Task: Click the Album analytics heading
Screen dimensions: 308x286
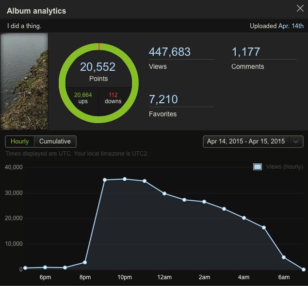Action: coord(36,11)
